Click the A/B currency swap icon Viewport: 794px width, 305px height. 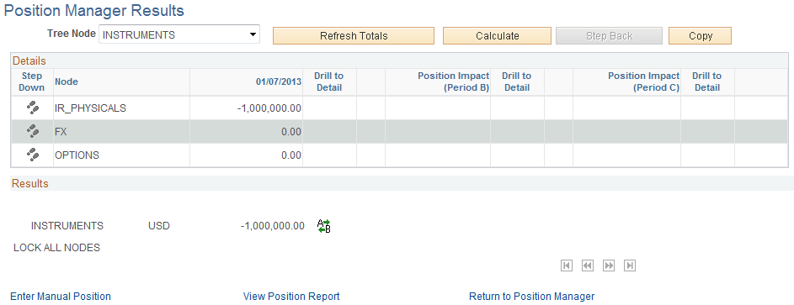click(x=323, y=226)
